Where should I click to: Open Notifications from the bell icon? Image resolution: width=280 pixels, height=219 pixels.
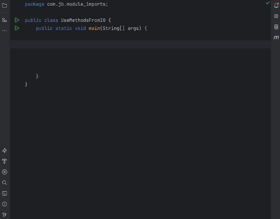coord(276,5)
